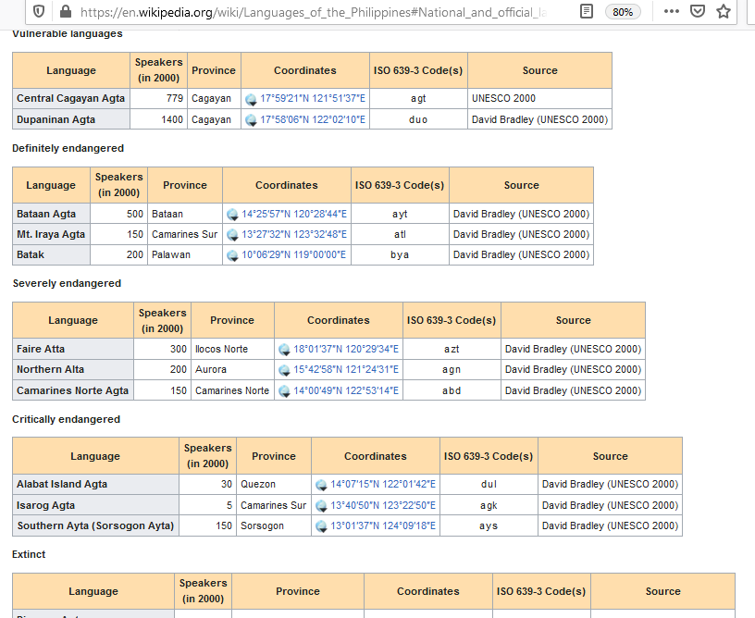Open page actions three-dot menu
Image resolution: width=755 pixels, height=618 pixels.
tap(671, 11)
